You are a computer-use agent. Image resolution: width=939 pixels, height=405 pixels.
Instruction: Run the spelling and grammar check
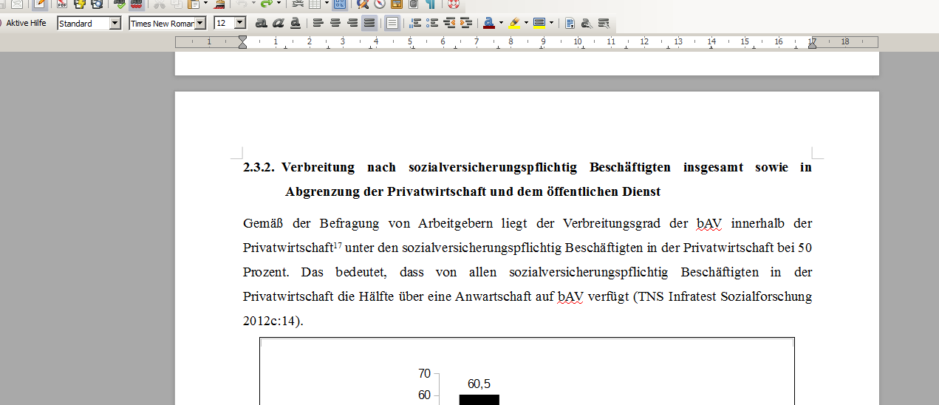coord(119,4)
